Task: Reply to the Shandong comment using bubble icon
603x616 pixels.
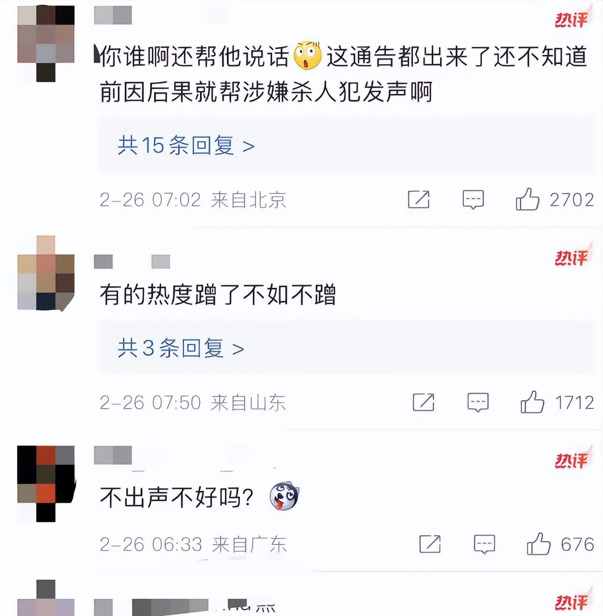Action: point(478,403)
